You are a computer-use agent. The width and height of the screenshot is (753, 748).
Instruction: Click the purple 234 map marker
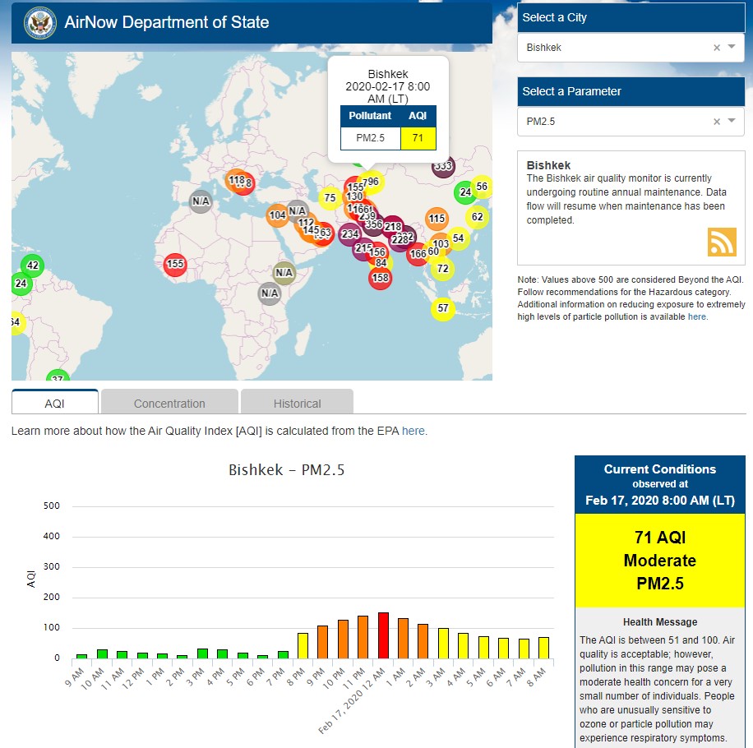pos(350,234)
